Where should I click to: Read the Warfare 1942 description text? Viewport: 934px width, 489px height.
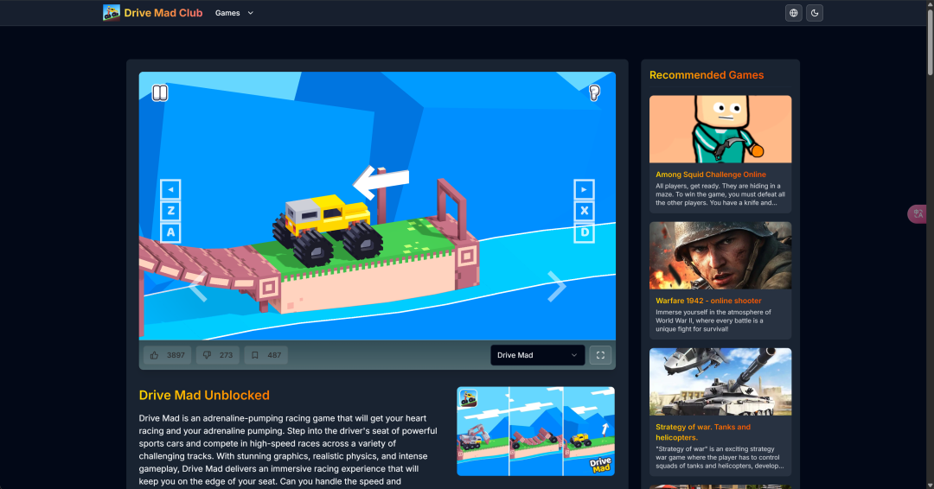point(713,321)
